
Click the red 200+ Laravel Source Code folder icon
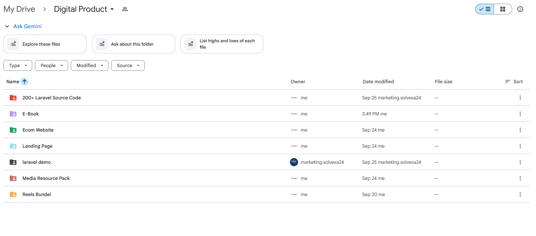point(13,98)
